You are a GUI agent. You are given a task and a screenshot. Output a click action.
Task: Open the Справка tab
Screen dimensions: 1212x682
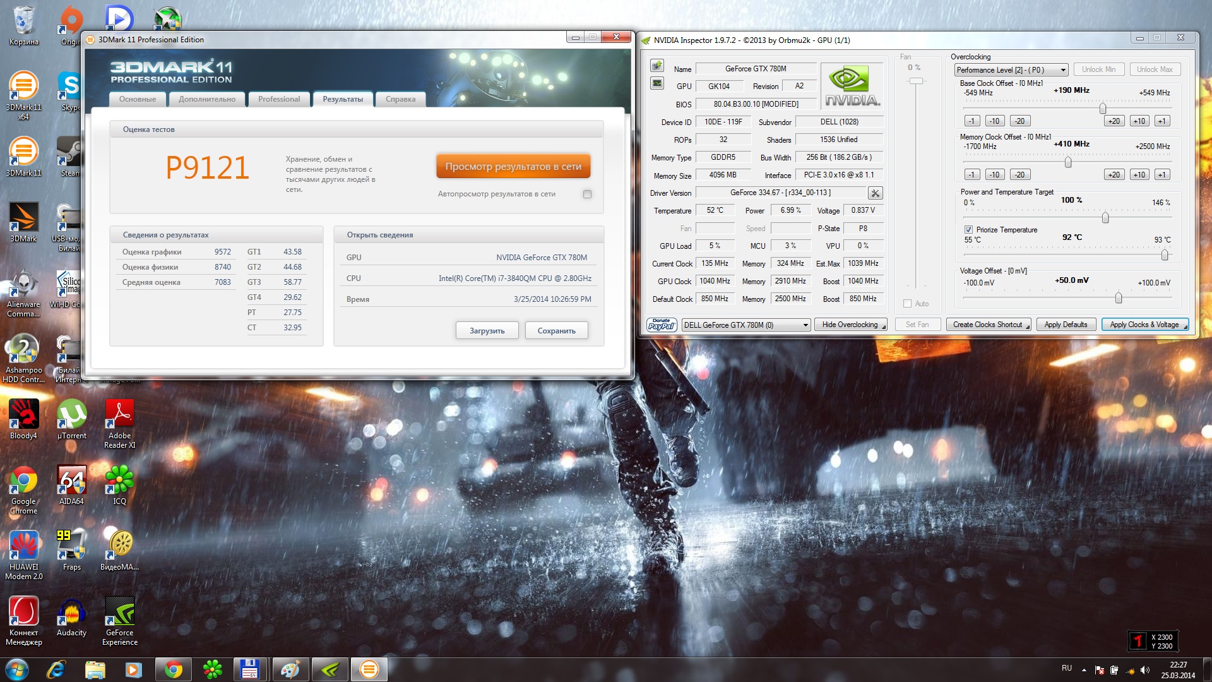point(401,99)
